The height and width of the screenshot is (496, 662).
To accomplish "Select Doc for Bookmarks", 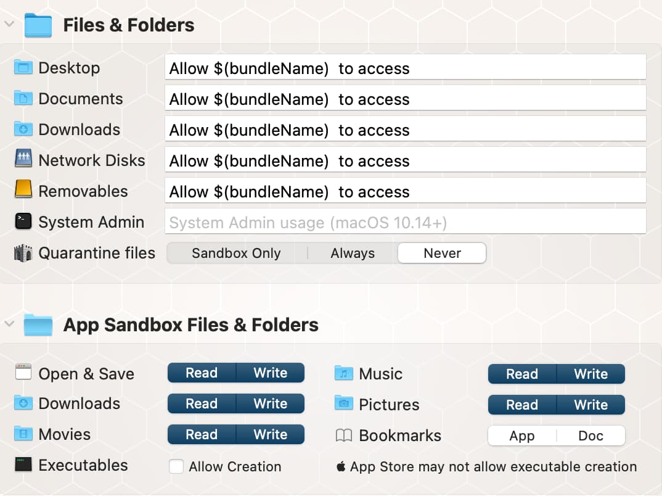I will (x=590, y=436).
